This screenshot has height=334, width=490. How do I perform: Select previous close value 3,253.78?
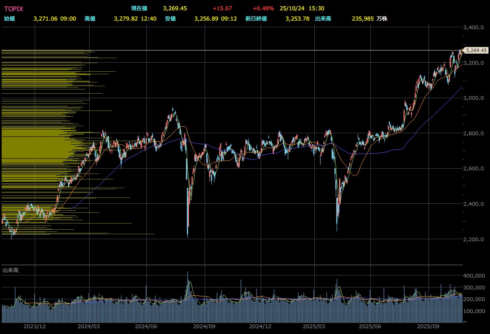click(x=297, y=19)
